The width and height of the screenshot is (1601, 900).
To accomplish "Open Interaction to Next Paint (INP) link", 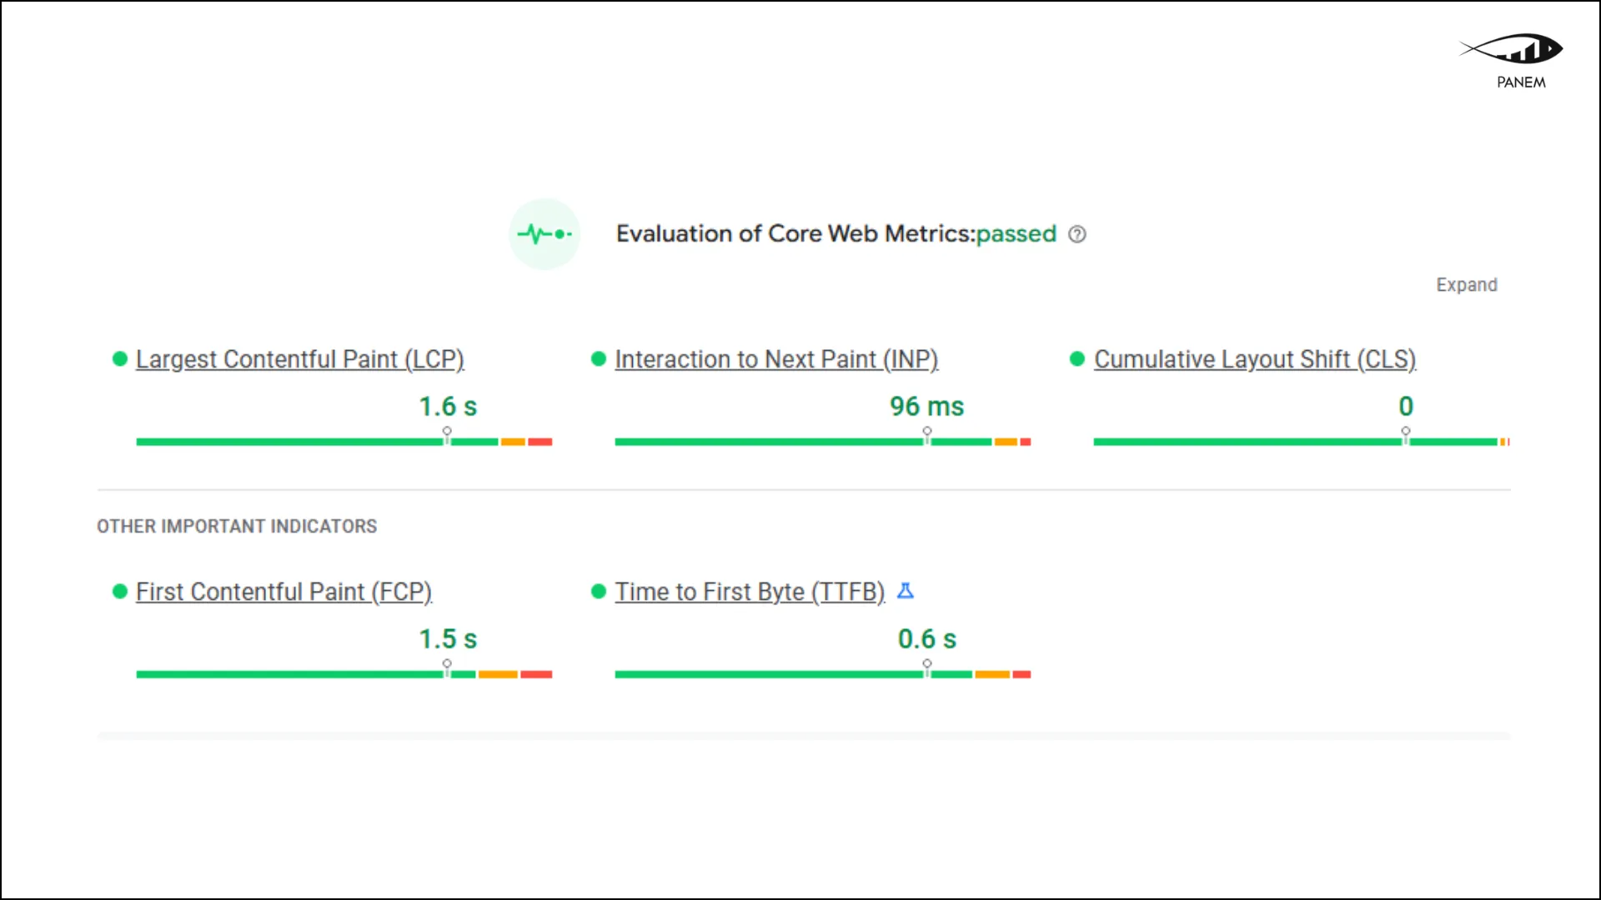I will coord(776,359).
